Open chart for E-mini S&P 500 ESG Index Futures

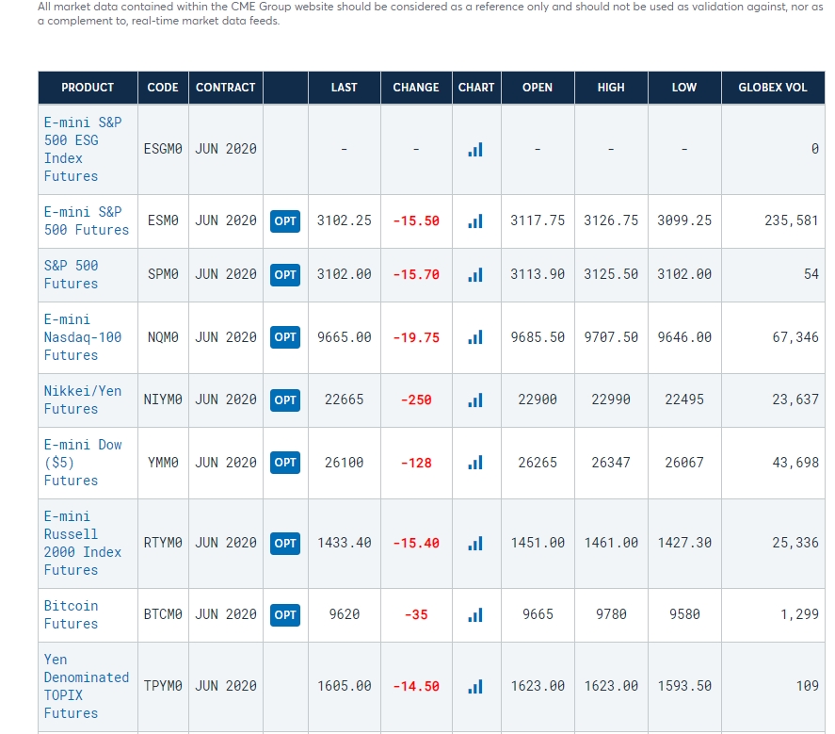point(475,149)
